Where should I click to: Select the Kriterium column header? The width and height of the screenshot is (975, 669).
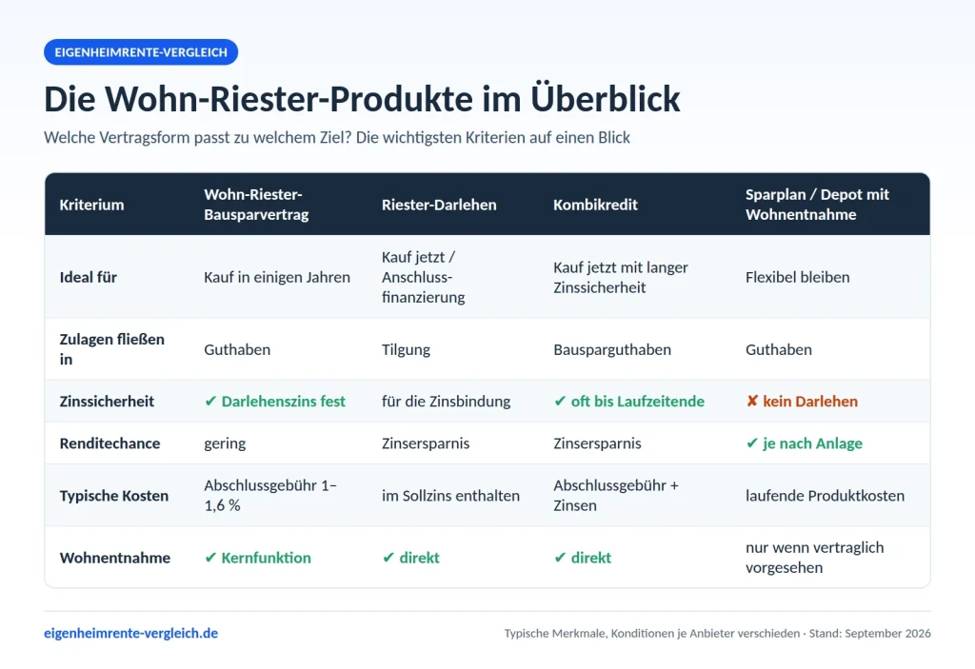[91, 205]
